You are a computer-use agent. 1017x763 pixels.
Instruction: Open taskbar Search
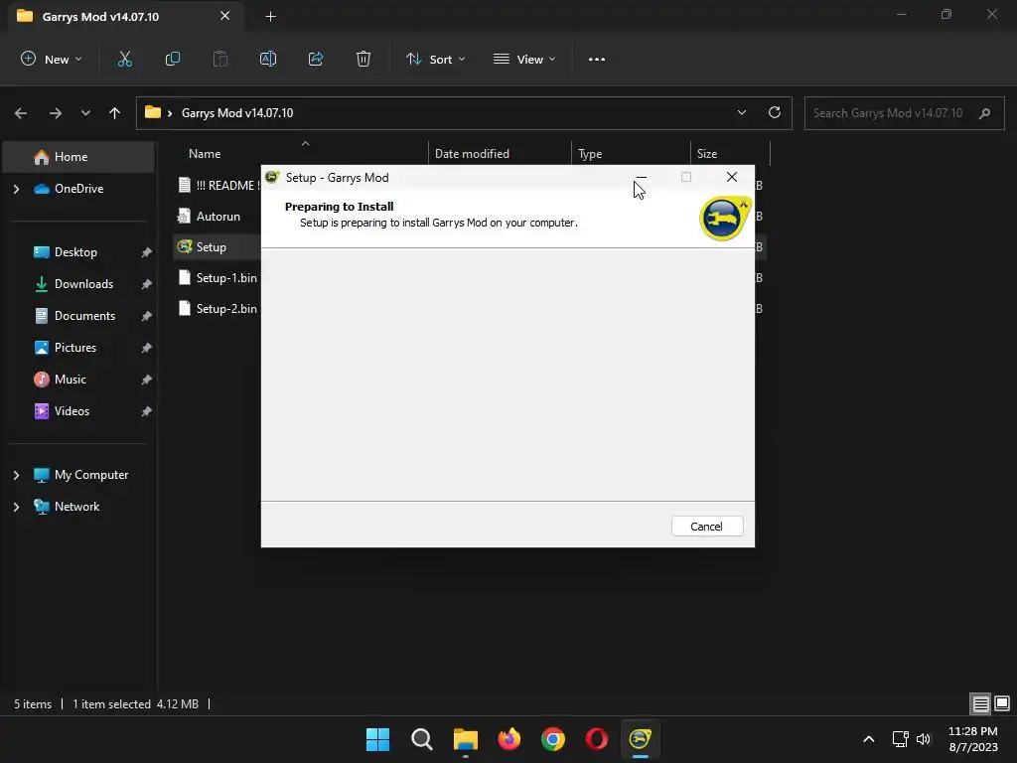coord(421,739)
